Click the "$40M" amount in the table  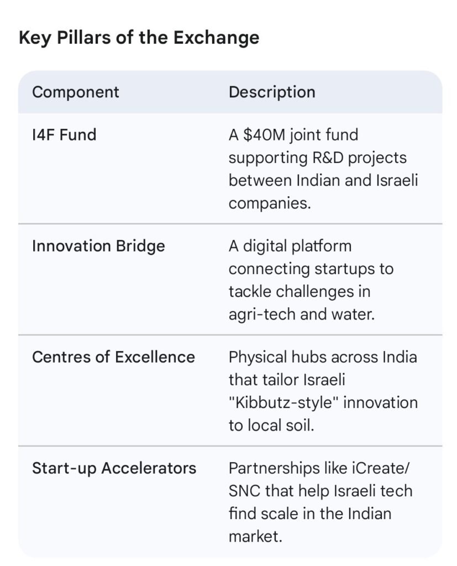(x=265, y=134)
